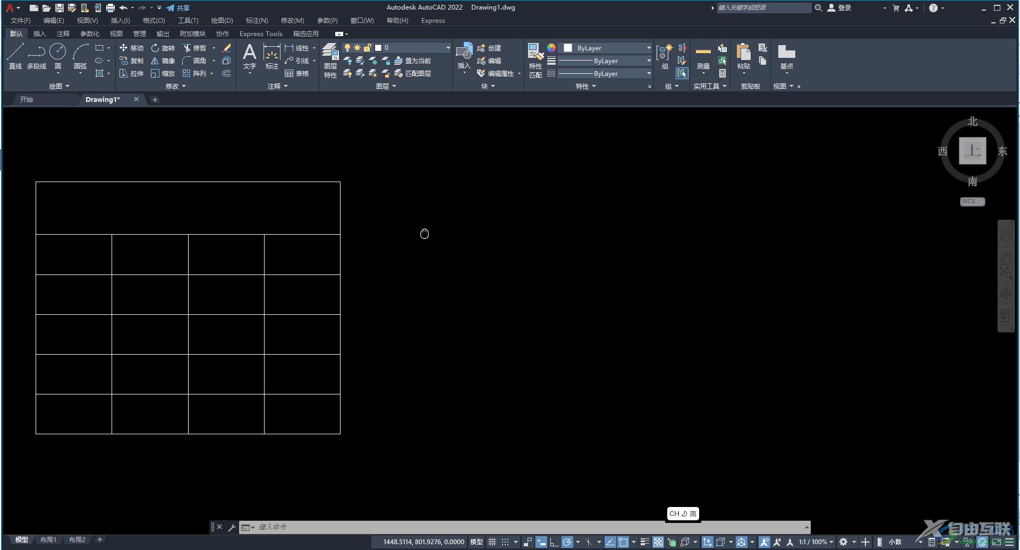Select the Polyline (多段线) tool

pos(37,56)
